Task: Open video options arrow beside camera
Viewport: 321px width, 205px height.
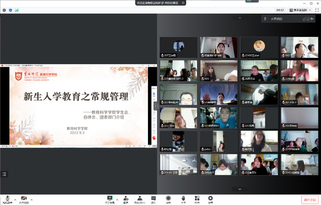Action: (32, 200)
